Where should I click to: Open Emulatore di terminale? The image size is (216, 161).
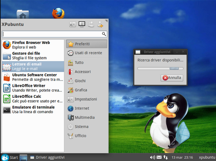(x=33, y=110)
